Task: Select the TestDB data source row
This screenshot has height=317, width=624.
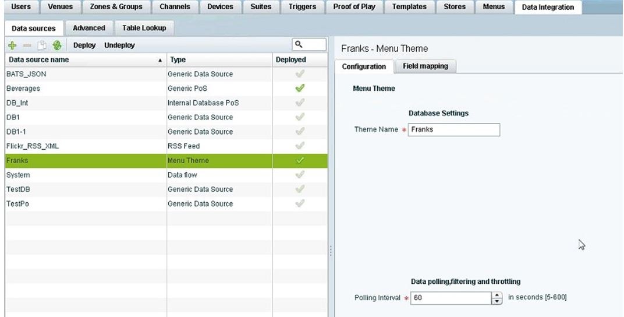Action: coord(166,189)
